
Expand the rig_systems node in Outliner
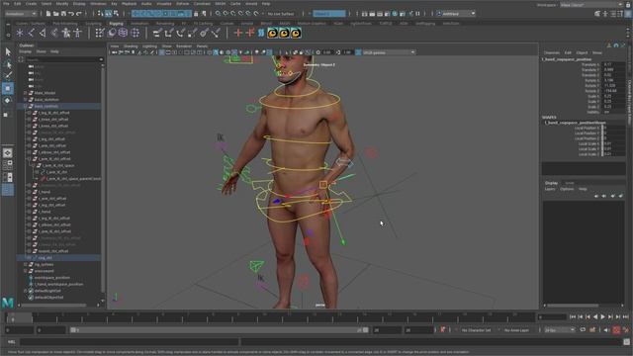(26, 264)
